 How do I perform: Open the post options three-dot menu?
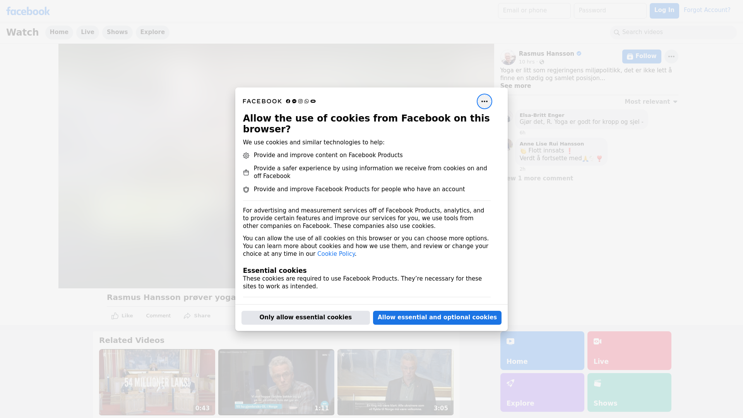671,57
